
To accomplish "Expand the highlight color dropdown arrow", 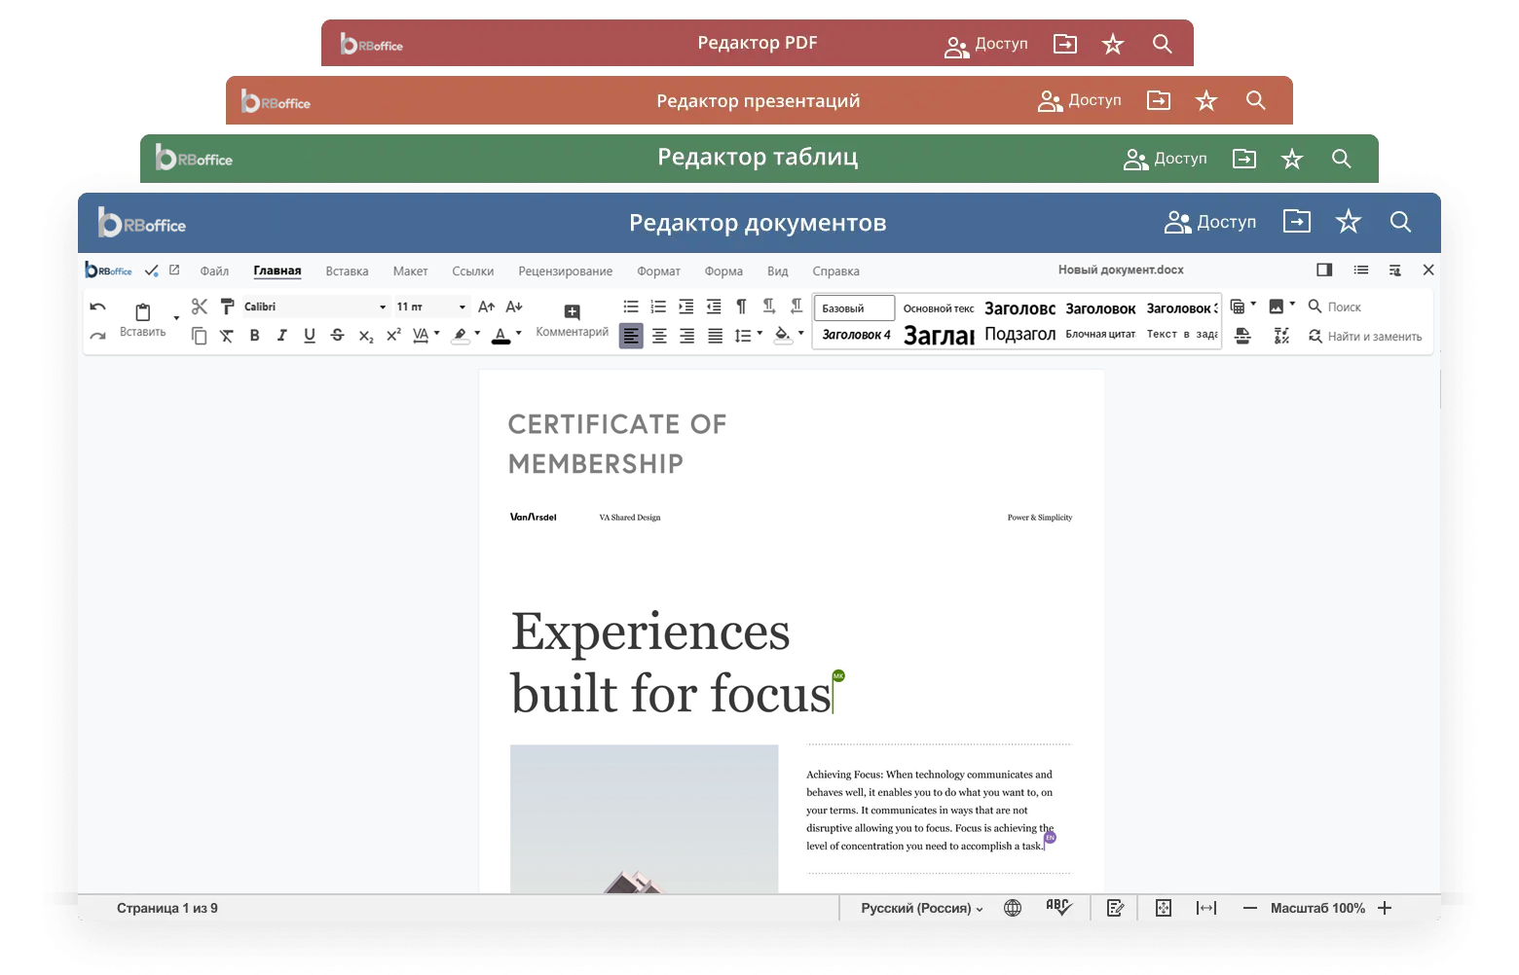I will coord(477,334).
